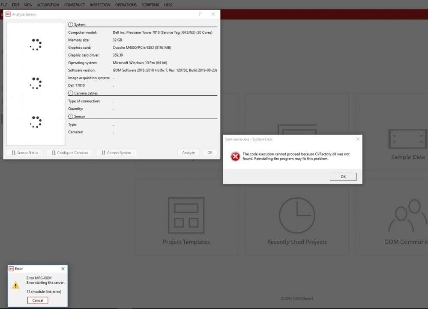Click the 'Type of connection:' label
Screen dimensions: 428x309
coord(84,101)
